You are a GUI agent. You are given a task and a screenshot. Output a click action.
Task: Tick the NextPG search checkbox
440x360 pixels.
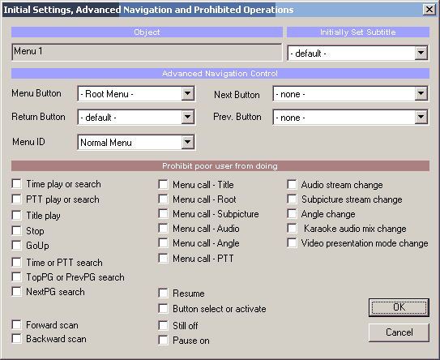point(16,291)
